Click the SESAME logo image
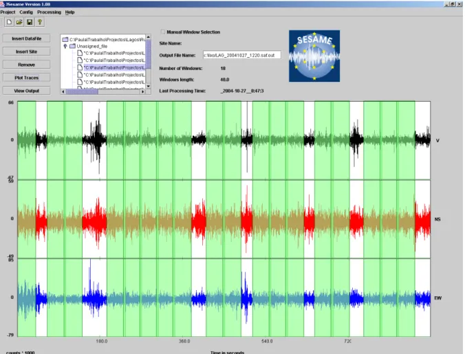Viewport: 465px width, 354px height. coord(314,56)
